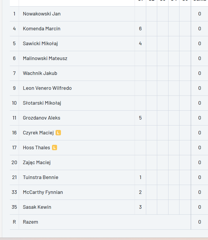
Task: Open Malinowski Mateusz profile
Action: pos(45,58)
